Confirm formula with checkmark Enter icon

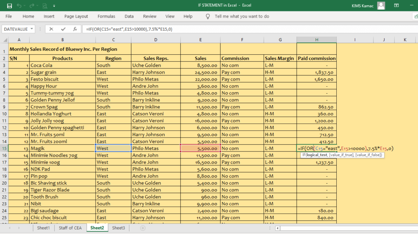point(63,29)
